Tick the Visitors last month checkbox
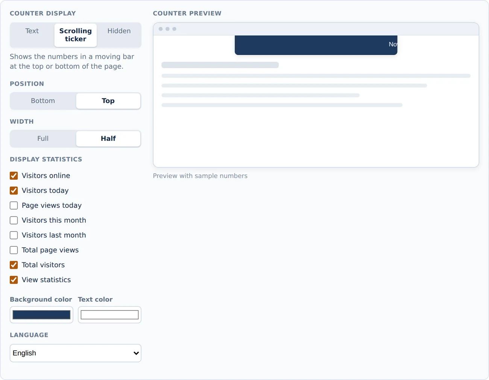This screenshot has width=489, height=380. coord(14,235)
